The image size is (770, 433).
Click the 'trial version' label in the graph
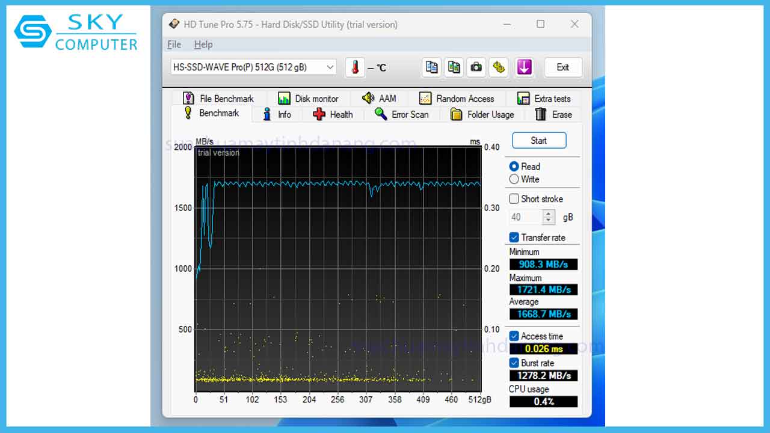(218, 153)
